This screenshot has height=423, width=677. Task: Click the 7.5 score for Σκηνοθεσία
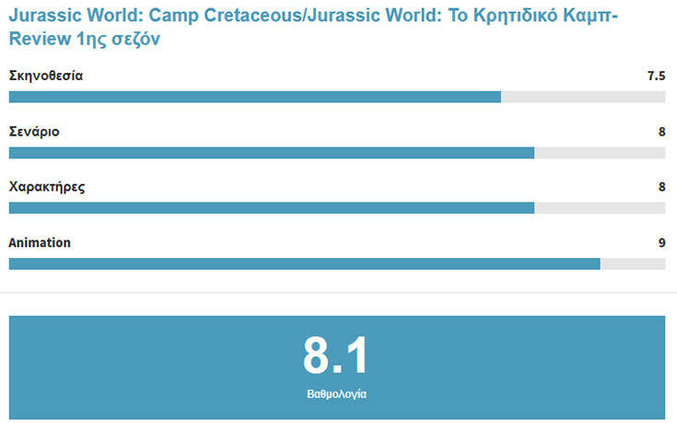656,76
